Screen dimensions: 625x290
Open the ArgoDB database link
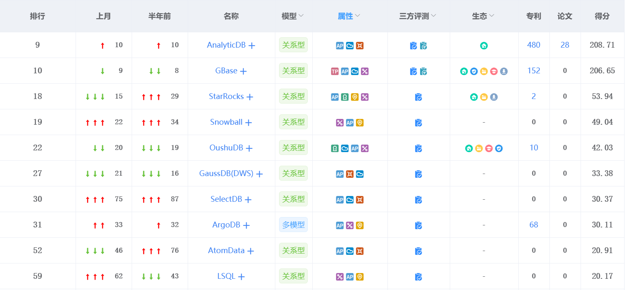point(226,225)
